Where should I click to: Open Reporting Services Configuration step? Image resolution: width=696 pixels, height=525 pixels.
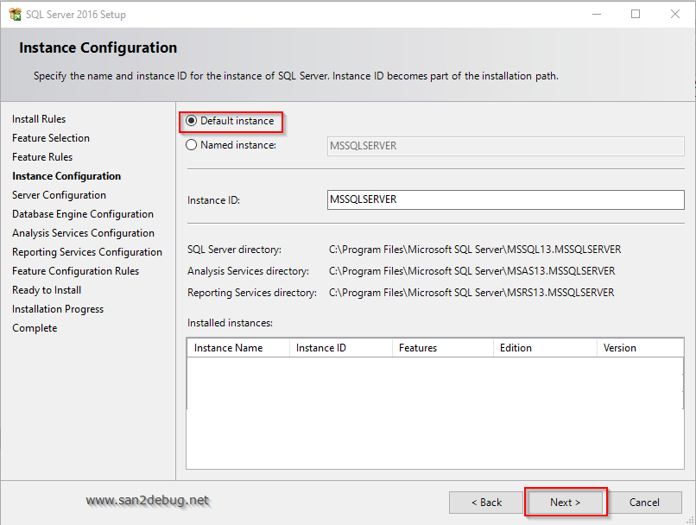click(87, 252)
